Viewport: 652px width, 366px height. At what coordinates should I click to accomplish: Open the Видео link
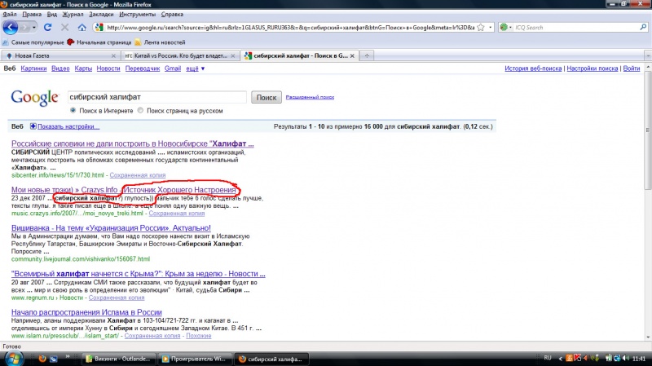[60, 68]
